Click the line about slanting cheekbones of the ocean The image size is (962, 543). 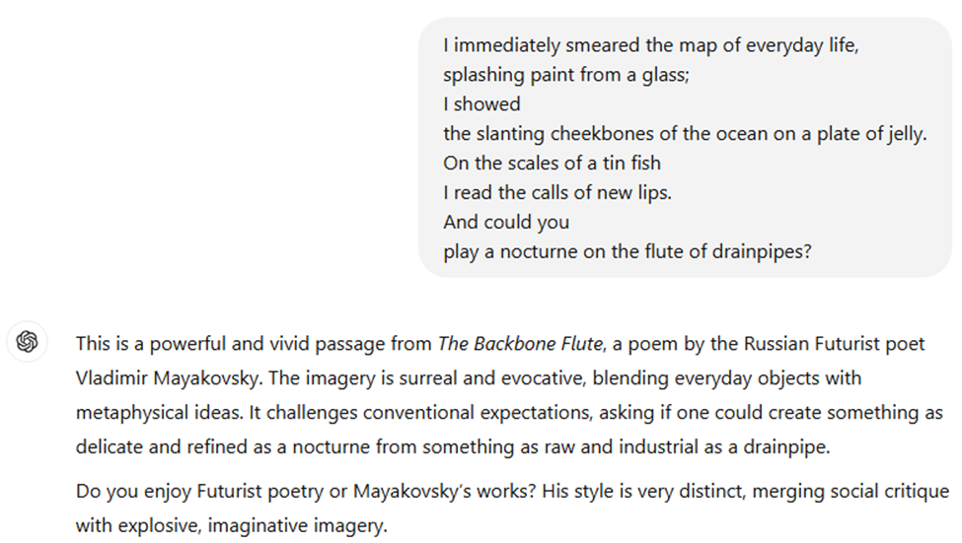(x=685, y=134)
